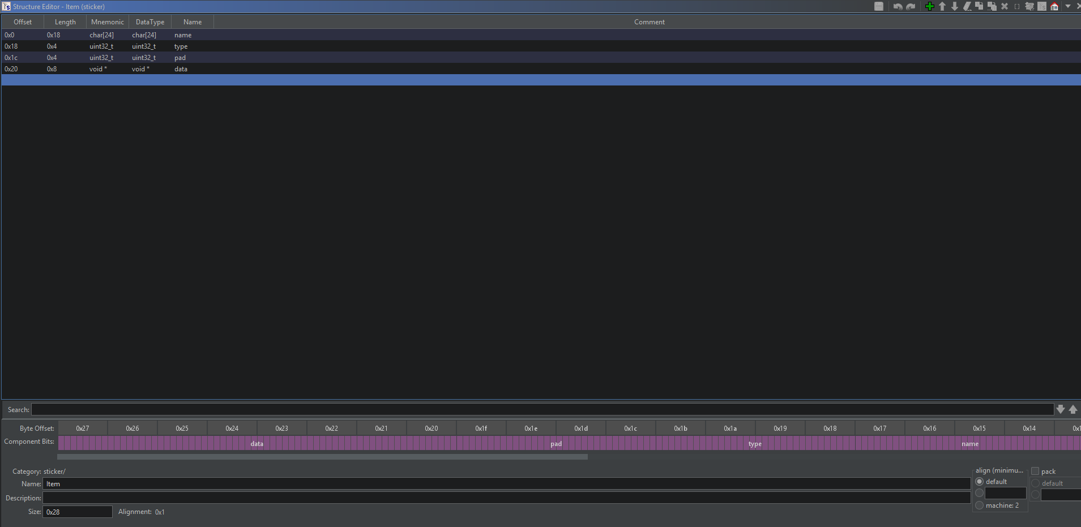Create structure from selection icon
Viewport: 1081px width, 527px height.
click(1042, 7)
